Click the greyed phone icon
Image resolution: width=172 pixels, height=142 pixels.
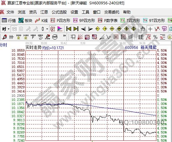coord(14,29)
